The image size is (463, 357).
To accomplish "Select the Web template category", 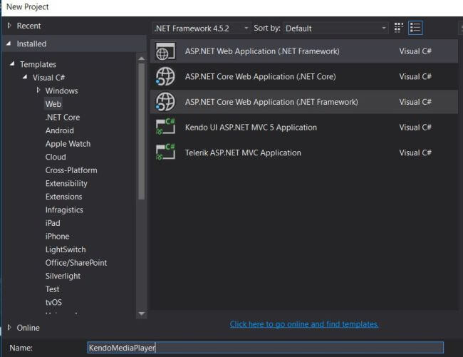I will coord(53,104).
